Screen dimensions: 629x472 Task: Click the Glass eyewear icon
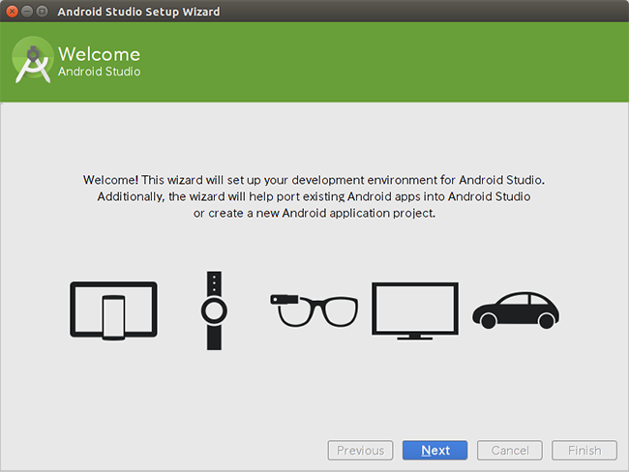click(x=314, y=310)
